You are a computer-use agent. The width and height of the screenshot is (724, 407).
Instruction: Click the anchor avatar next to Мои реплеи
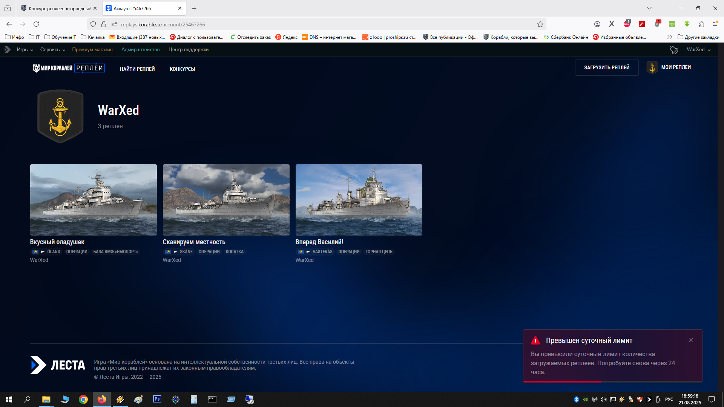[652, 67]
